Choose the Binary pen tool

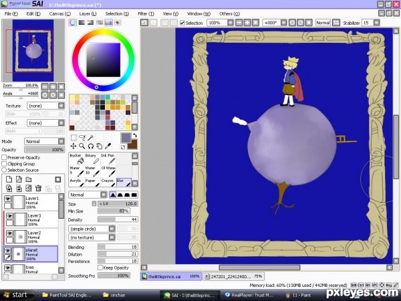[x=92, y=159]
